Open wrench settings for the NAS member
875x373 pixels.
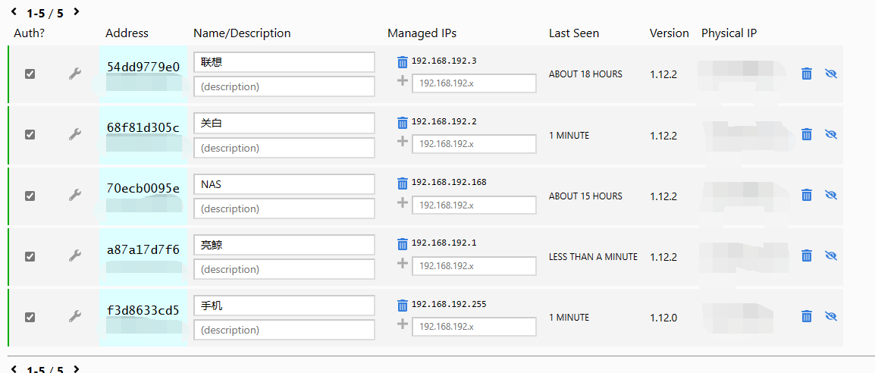click(74, 196)
